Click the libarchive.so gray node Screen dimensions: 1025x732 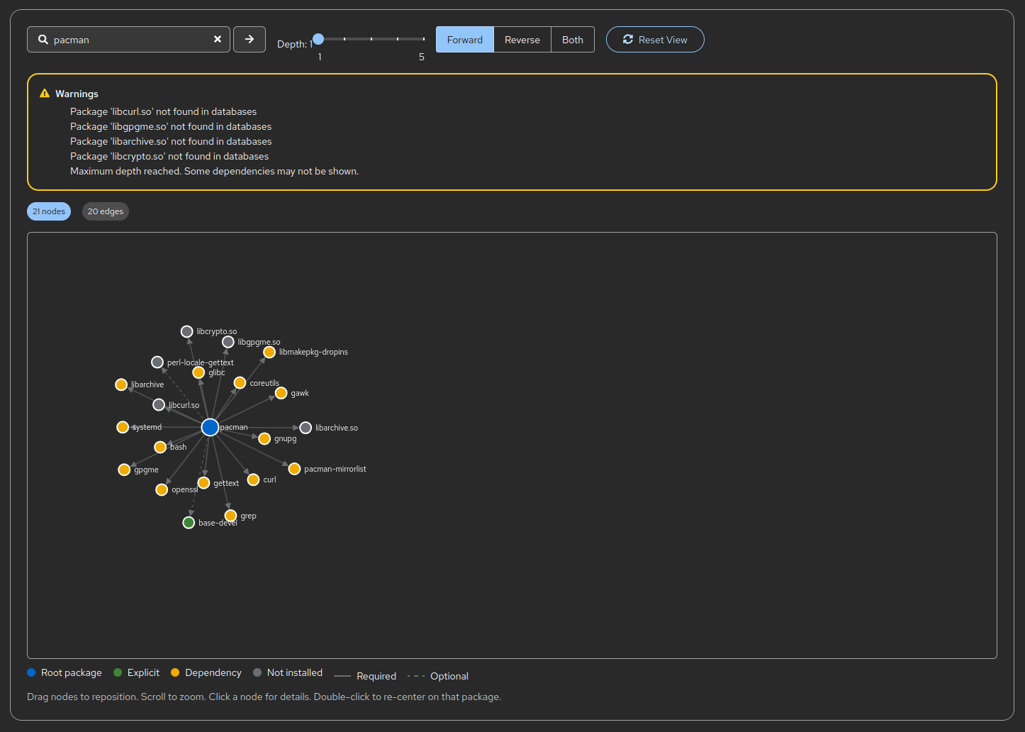306,428
